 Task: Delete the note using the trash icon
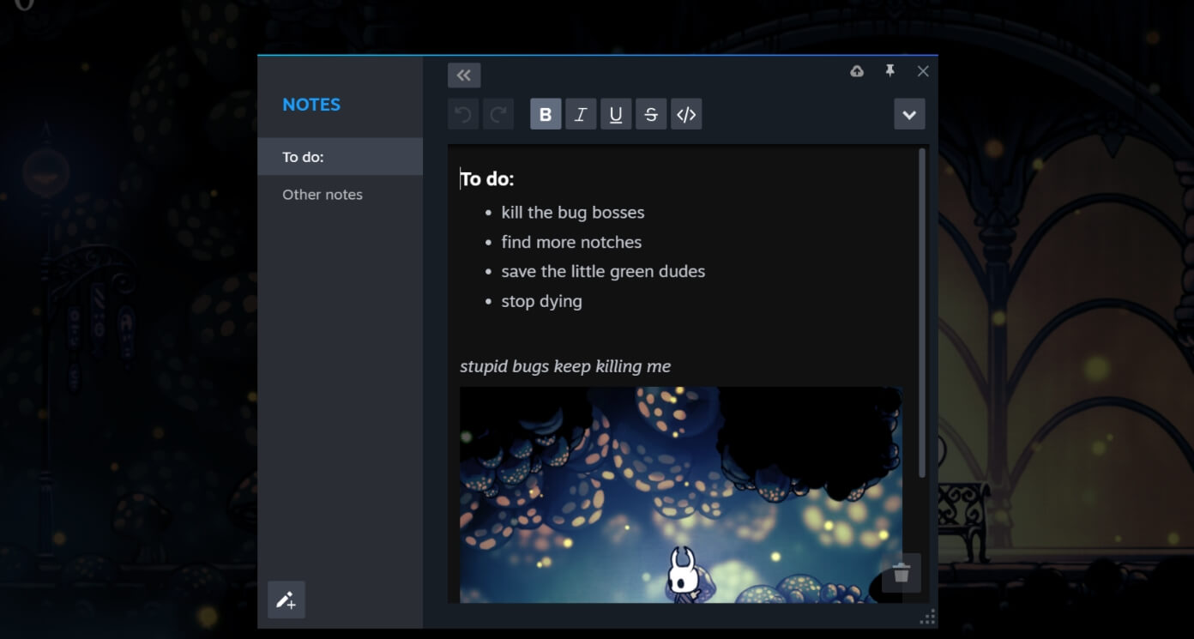(901, 572)
